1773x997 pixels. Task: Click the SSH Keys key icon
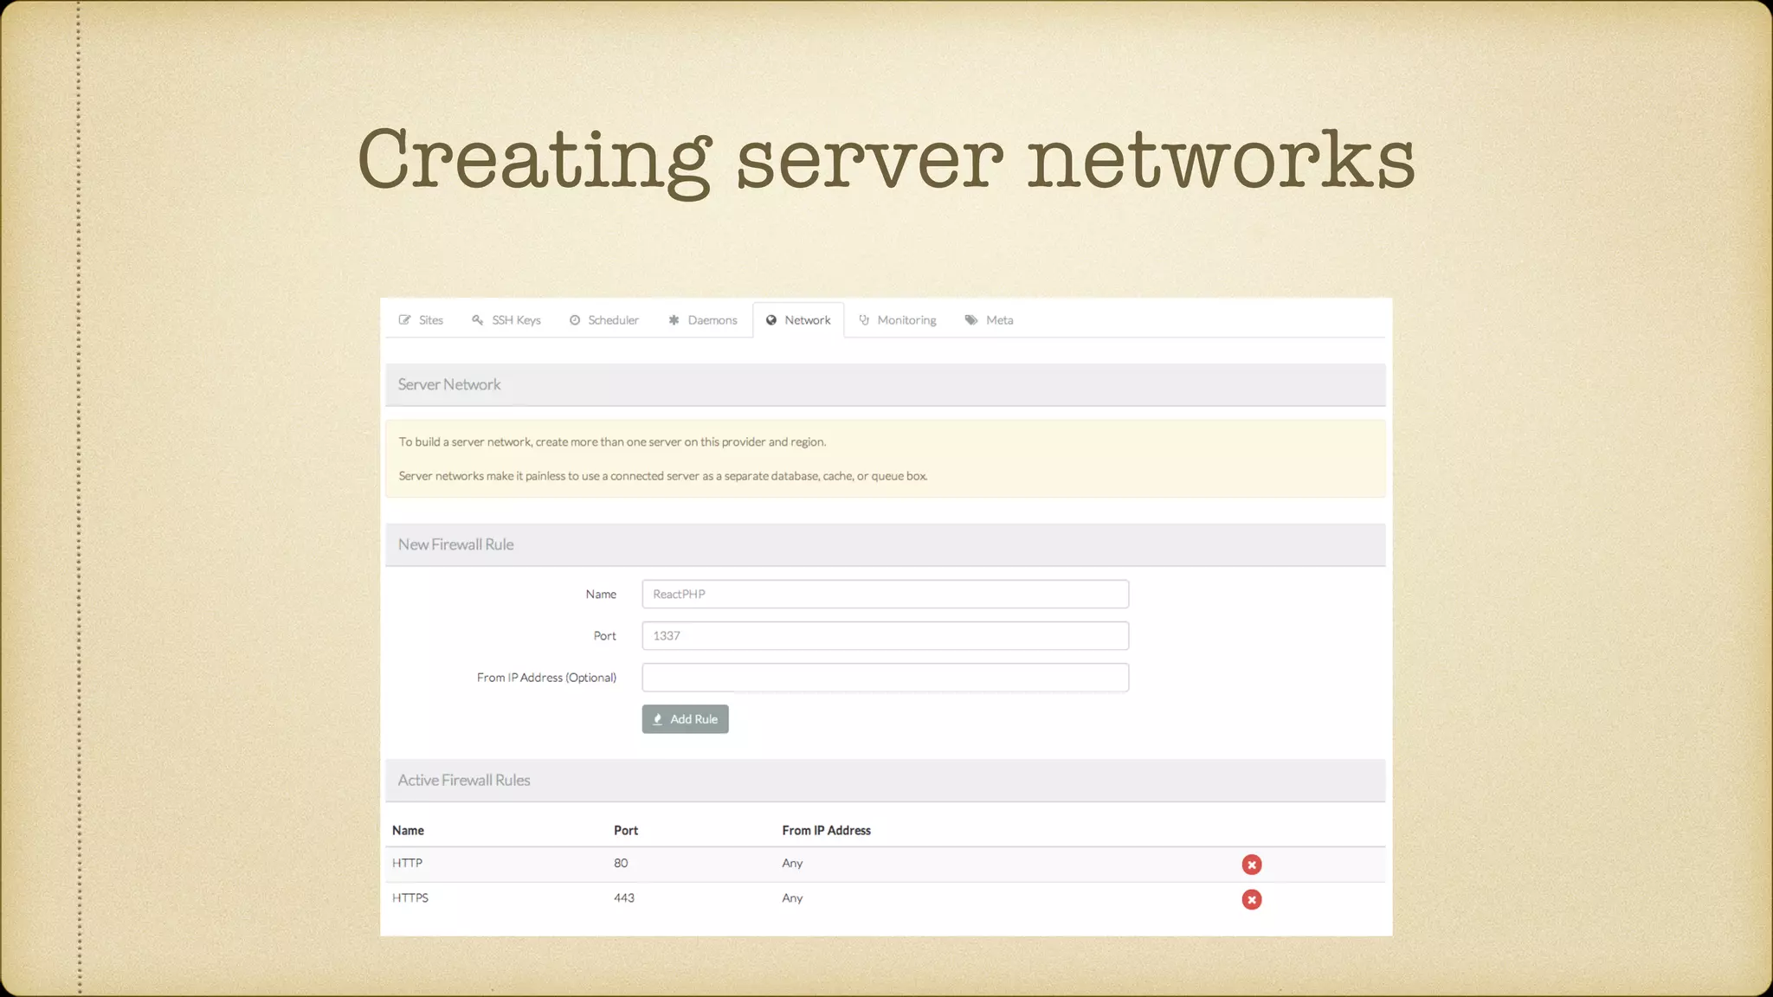[477, 320]
